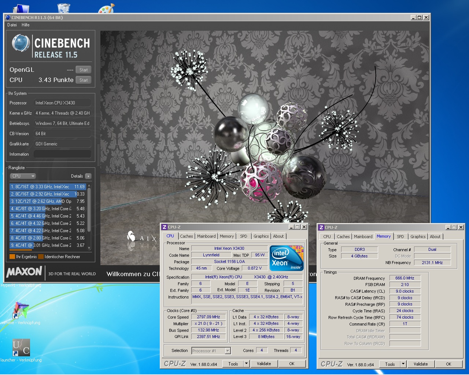The width and height of the screenshot is (469, 375).
Task: Switch to Caches tab in first CPU-Z window
Action: (x=187, y=236)
